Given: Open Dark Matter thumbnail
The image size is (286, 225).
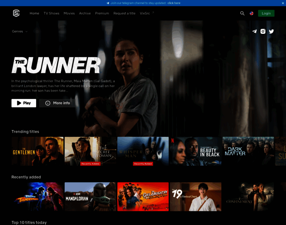Looking at the screenshot, I should coord(248,151).
